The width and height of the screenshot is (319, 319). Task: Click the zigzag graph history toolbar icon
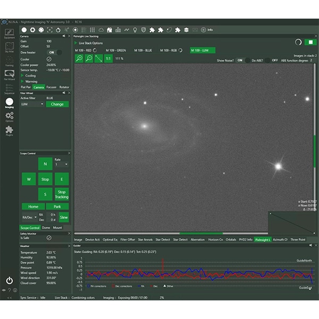click(x=127, y=30)
